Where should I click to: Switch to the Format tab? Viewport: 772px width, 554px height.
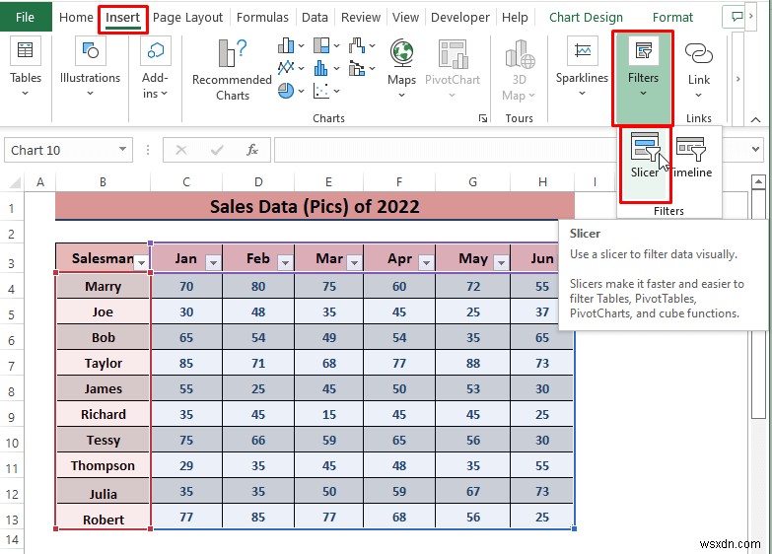click(x=672, y=17)
